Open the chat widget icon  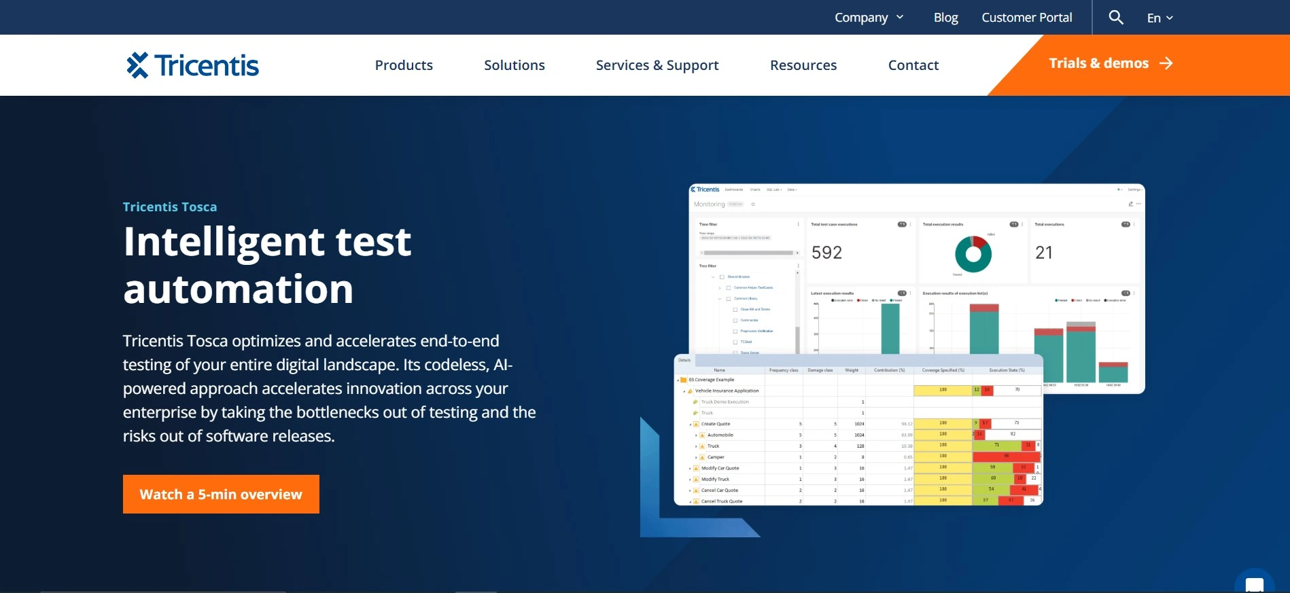(x=1254, y=584)
